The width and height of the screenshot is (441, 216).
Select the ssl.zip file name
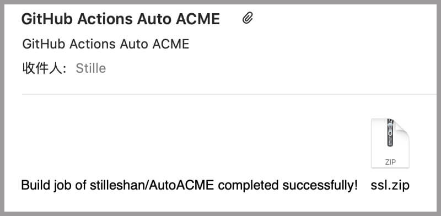coord(390,185)
